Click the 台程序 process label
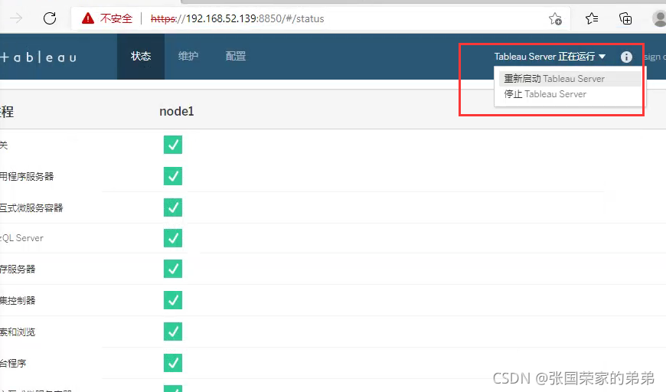Screen dimensions: 666x392 (13, 363)
